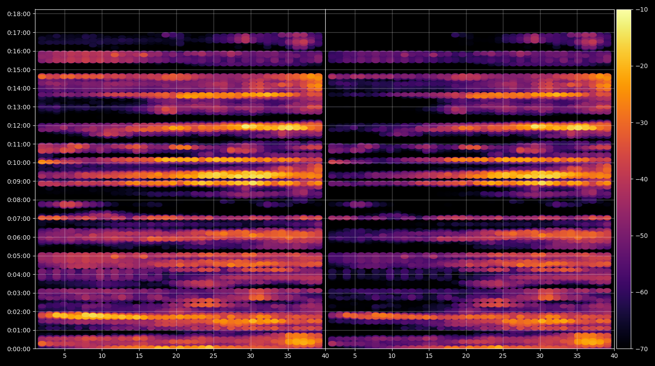Click the 0:11:00 time axis label
The image size is (655, 366).
pos(19,144)
